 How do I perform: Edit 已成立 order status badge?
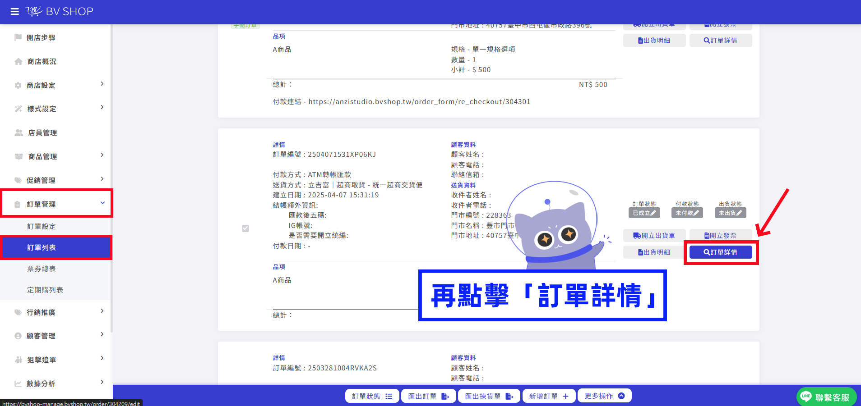tap(644, 213)
